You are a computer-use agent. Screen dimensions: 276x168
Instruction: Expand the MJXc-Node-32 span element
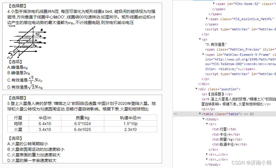coord(214,3)
